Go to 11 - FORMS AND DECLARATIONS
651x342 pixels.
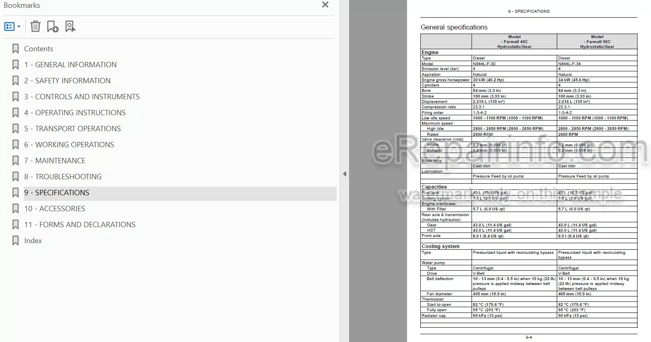tap(79, 225)
